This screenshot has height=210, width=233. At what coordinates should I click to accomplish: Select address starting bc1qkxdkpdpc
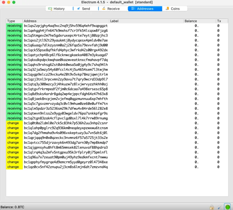click(x=66, y=60)
